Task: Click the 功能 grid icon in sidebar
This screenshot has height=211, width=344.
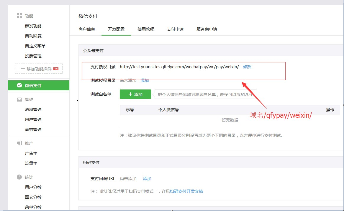Action: [x=19, y=16]
